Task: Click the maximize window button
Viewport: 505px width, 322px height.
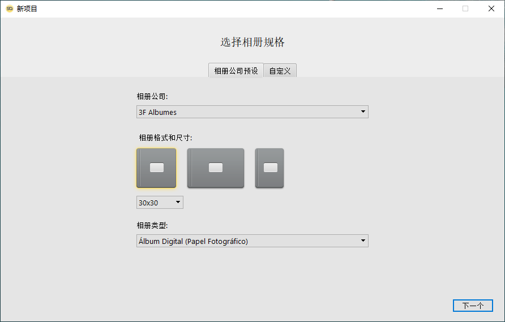Action: pyautogui.click(x=465, y=8)
